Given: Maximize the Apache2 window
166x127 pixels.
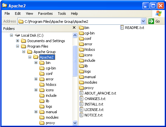Looking at the screenshot, I should 153,5.
